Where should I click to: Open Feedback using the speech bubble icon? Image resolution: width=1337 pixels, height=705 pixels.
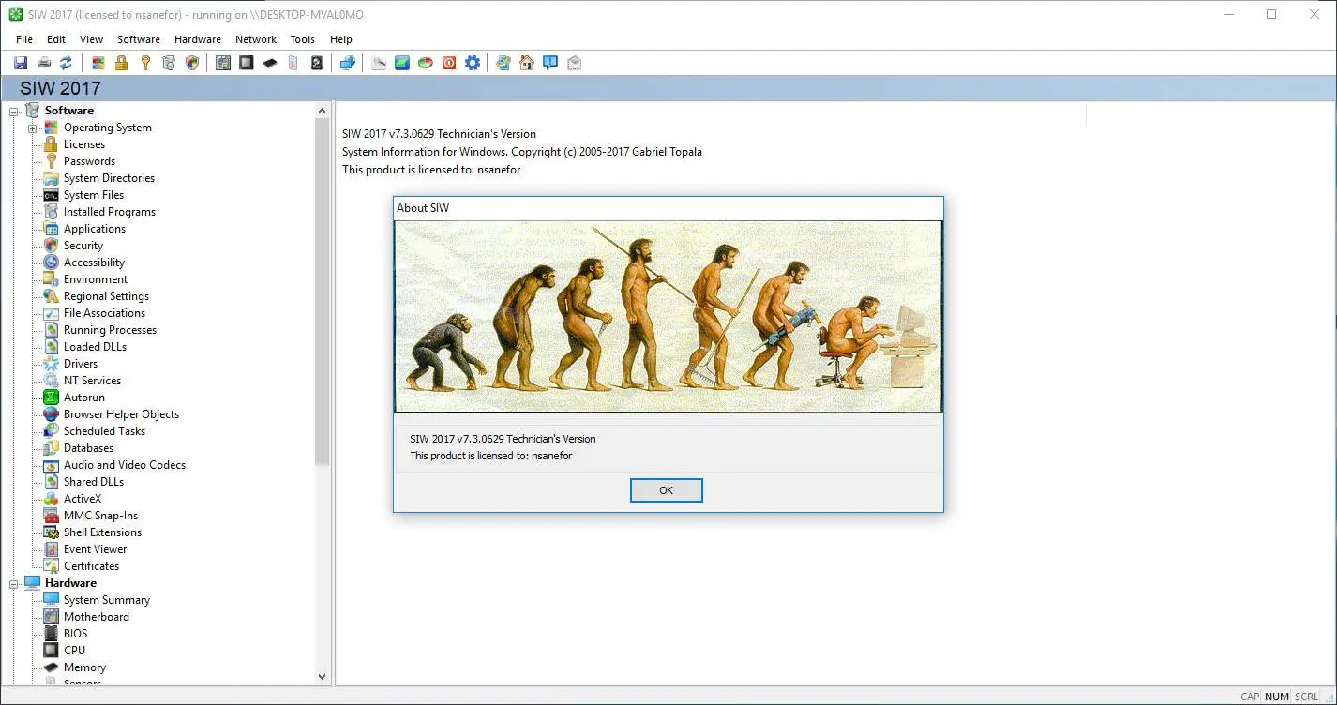(550, 62)
